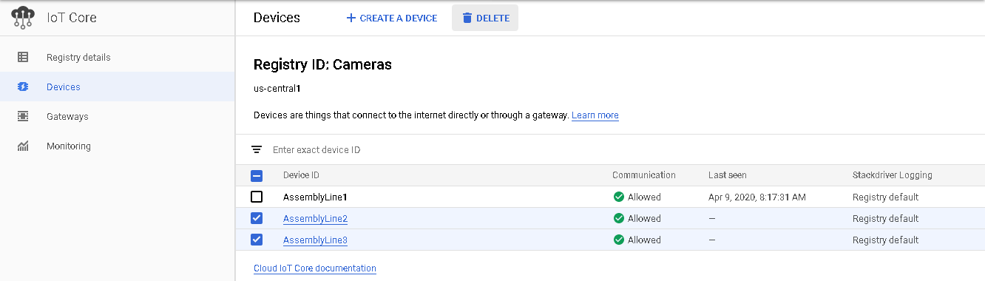
Task: Click the Device ID column header
Action: point(301,175)
